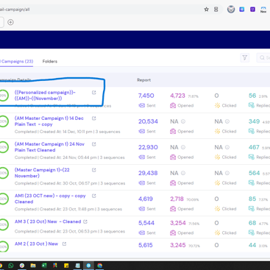Open AM1 (23 OCT new) - copy - copy Cleaned
The height and width of the screenshot is (270, 270).
click(50, 199)
